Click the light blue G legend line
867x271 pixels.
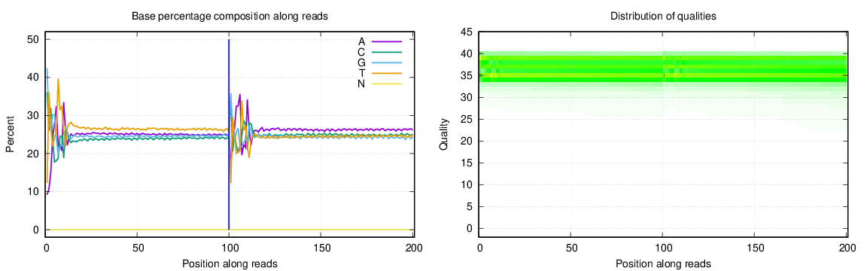pyautogui.click(x=386, y=62)
